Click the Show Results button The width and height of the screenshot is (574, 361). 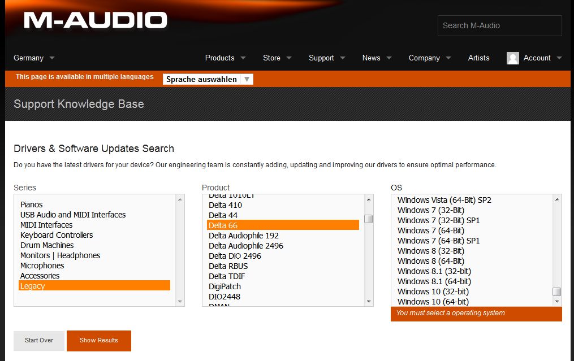(x=99, y=341)
